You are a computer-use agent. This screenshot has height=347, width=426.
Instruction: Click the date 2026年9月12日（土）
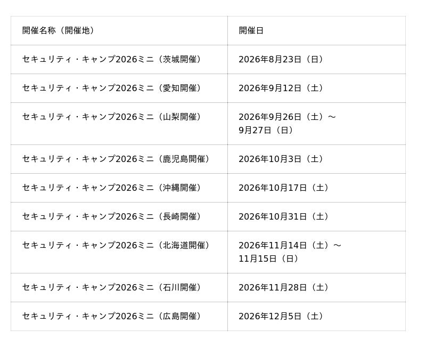pos(282,88)
